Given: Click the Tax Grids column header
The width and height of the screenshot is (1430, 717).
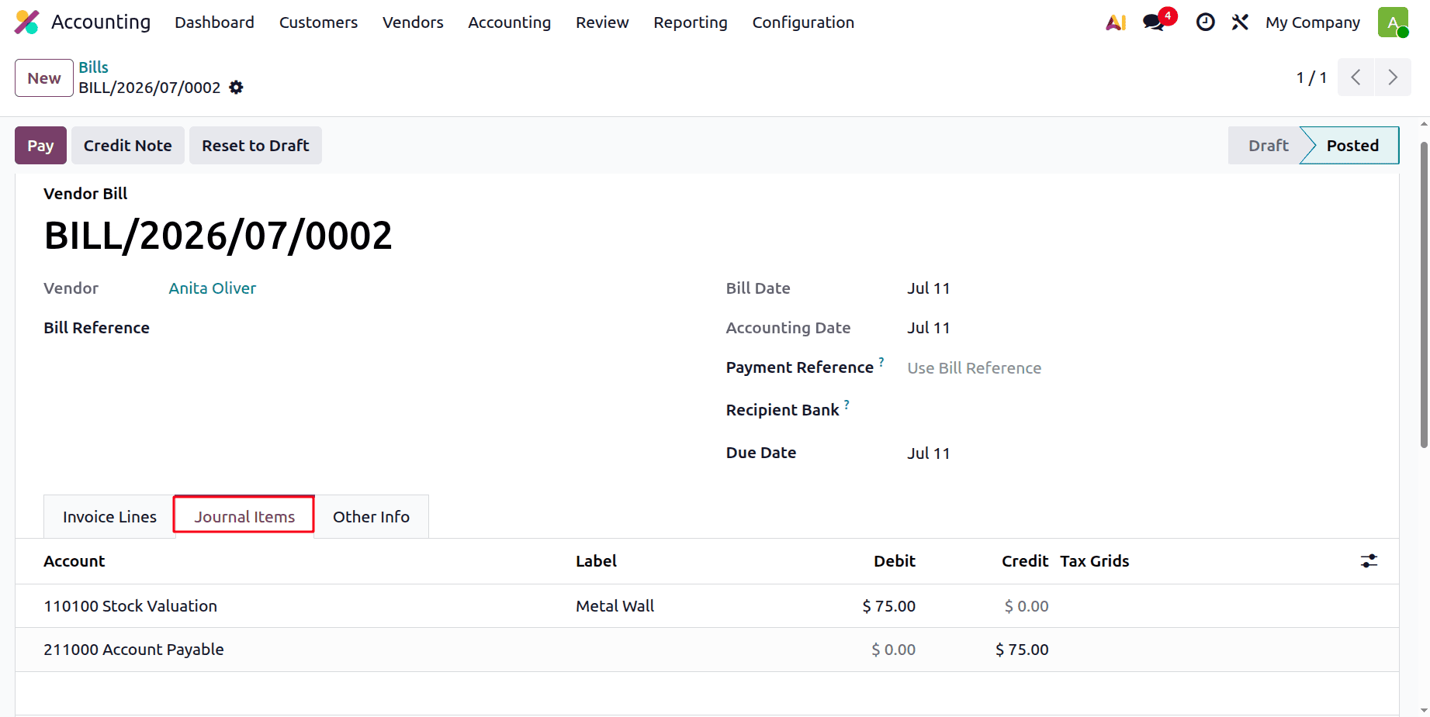Looking at the screenshot, I should pos(1095,561).
